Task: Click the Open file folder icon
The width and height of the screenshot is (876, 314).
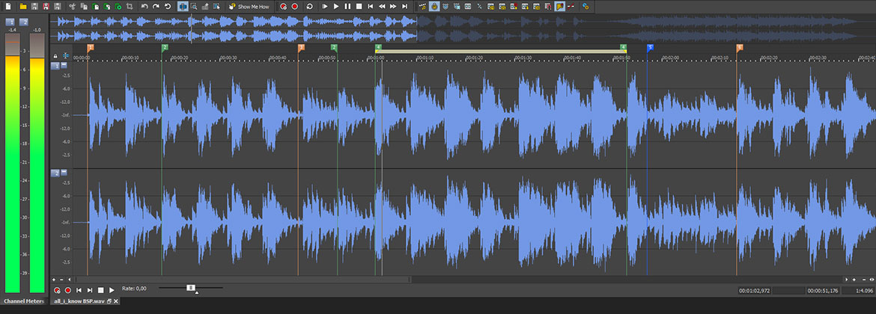Action: (x=24, y=6)
